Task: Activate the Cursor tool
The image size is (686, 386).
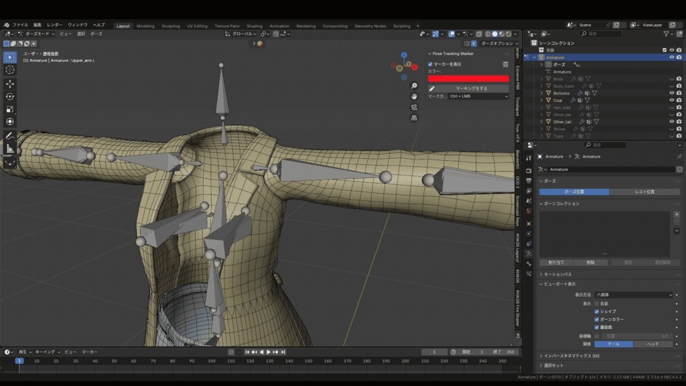Action: (x=10, y=70)
